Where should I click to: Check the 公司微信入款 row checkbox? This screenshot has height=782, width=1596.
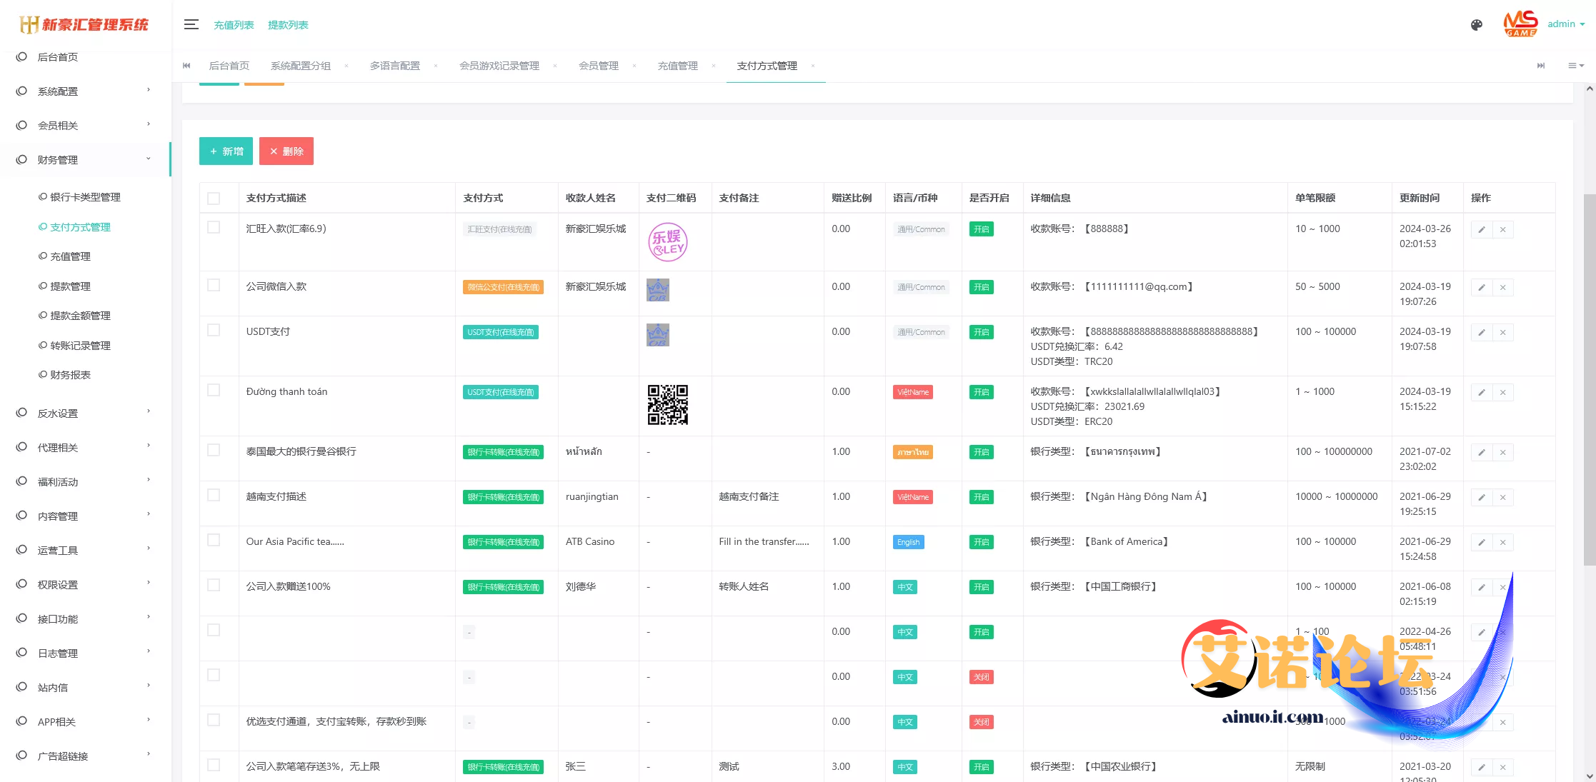point(214,286)
